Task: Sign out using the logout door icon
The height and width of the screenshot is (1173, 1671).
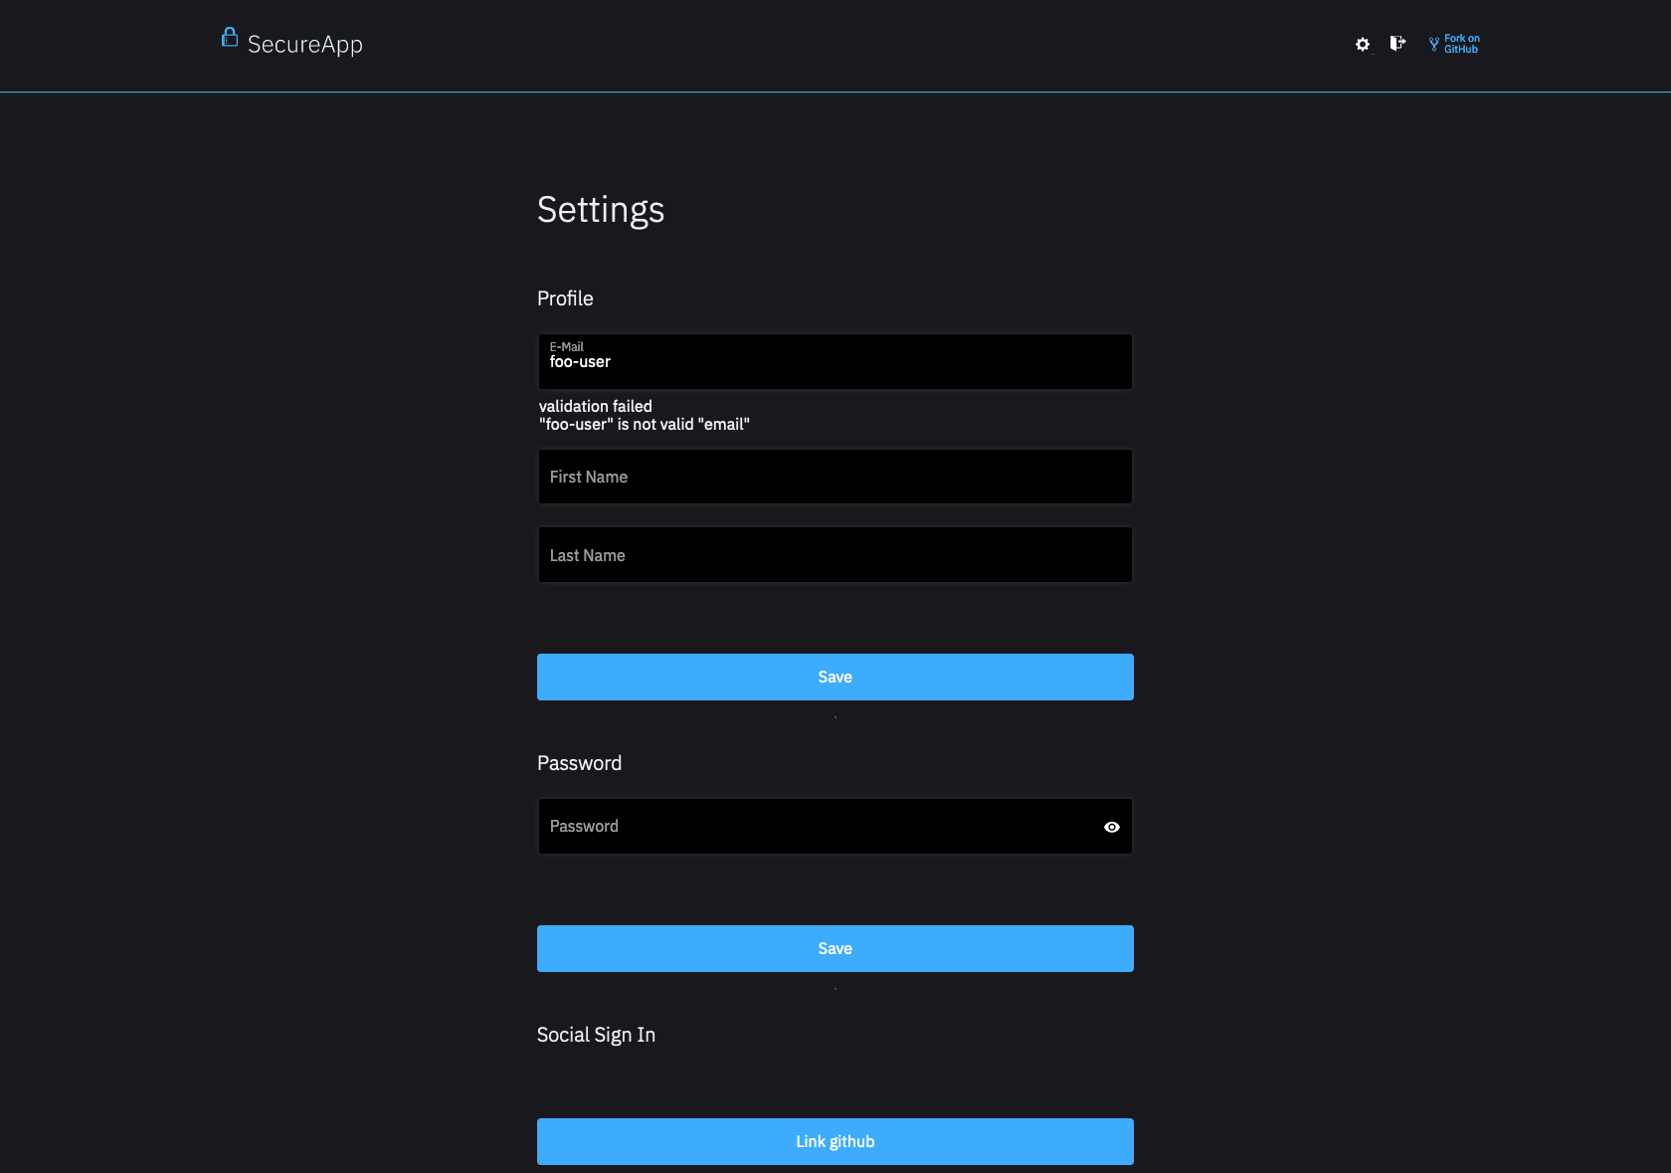Action: coord(1396,44)
